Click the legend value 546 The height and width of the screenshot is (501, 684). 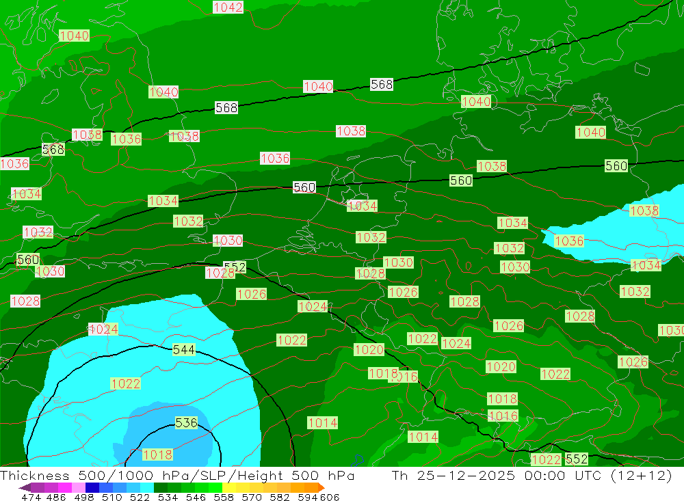click(196, 497)
